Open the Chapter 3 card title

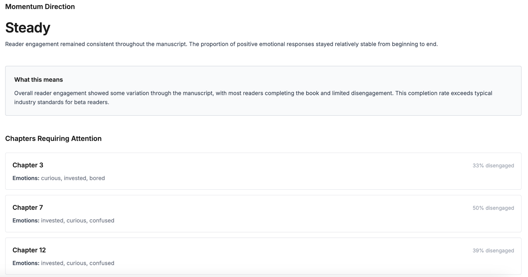28,165
